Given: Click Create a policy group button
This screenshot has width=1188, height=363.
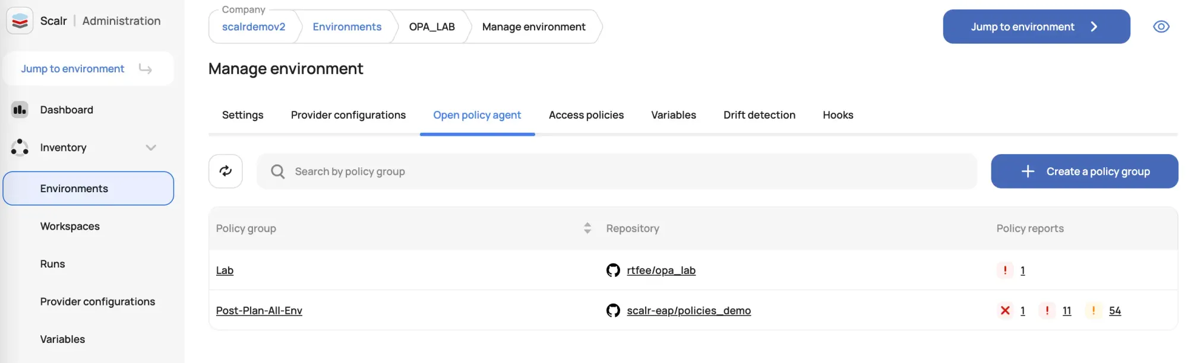Looking at the screenshot, I should point(1084,171).
